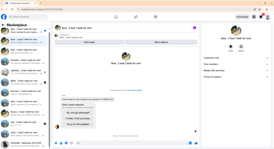
Task: Open the listing thumbnail in right panel
Action: (x=236, y=30)
